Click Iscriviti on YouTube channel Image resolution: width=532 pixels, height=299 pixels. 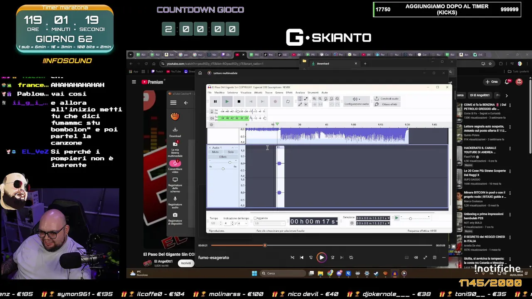[186, 263]
